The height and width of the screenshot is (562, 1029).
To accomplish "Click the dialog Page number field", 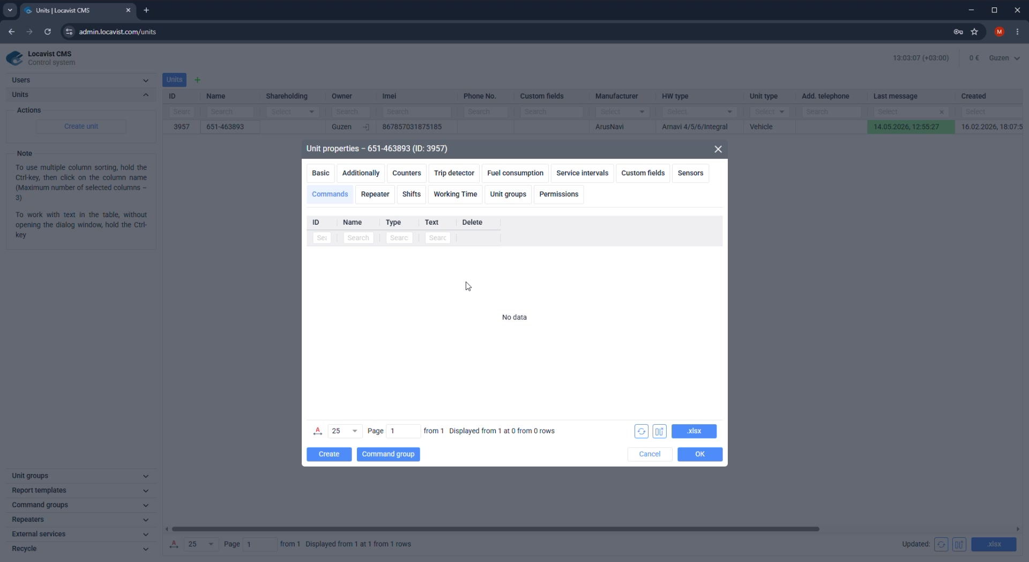I will [x=403, y=431].
